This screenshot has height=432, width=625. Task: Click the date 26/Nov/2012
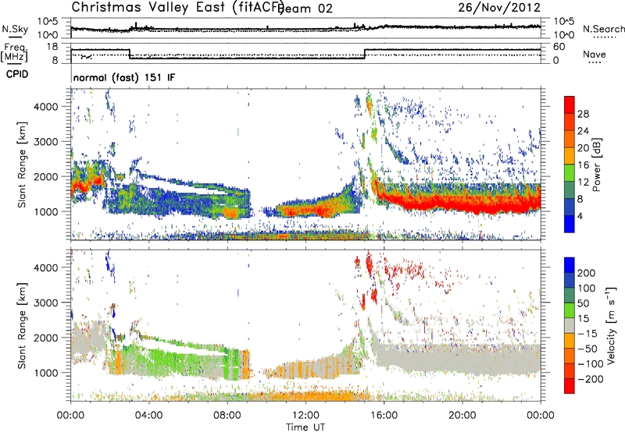point(499,7)
